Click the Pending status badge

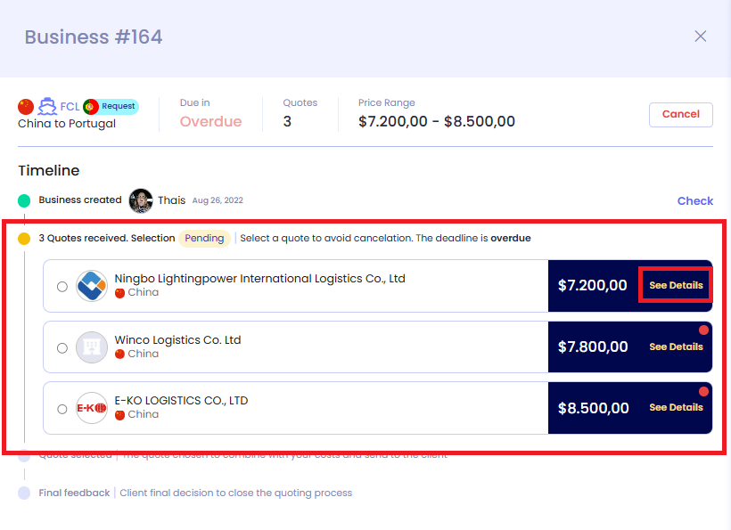pos(204,239)
